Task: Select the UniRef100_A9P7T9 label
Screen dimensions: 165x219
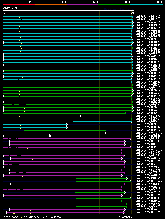Action: [148, 147]
